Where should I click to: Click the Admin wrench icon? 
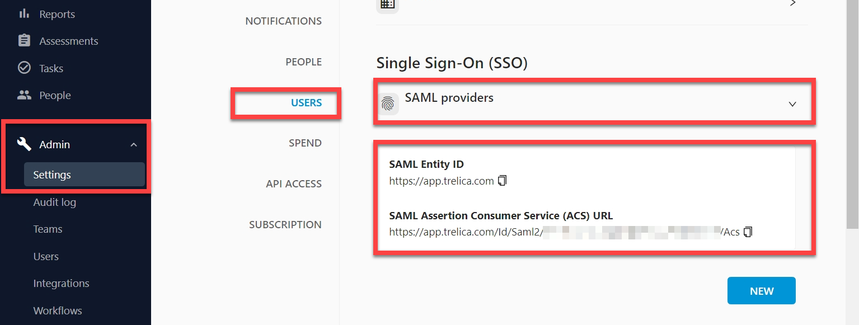24,144
